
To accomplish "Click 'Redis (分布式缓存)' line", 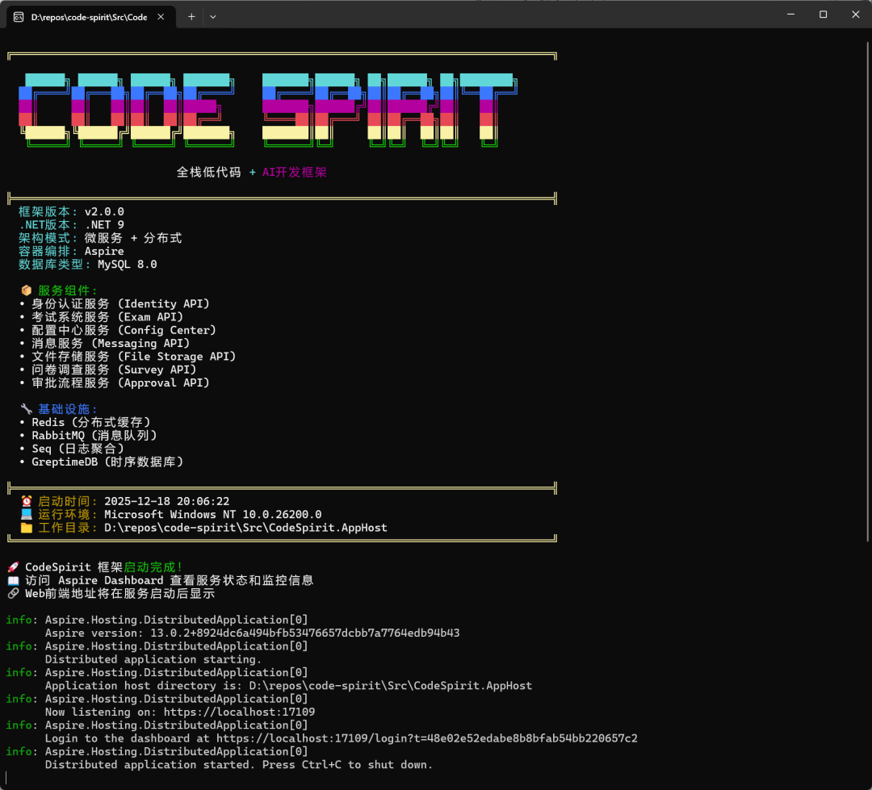I will tap(90, 423).
